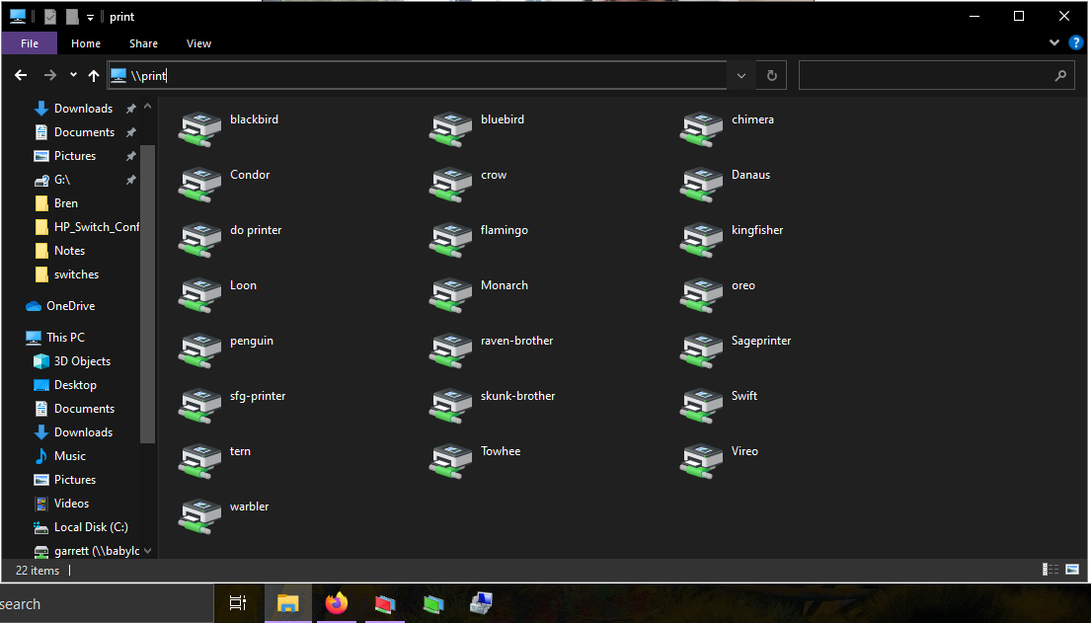Image resolution: width=1091 pixels, height=623 pixels.
Task: Expand the ribbon with the chevron
Action: 1054,42
